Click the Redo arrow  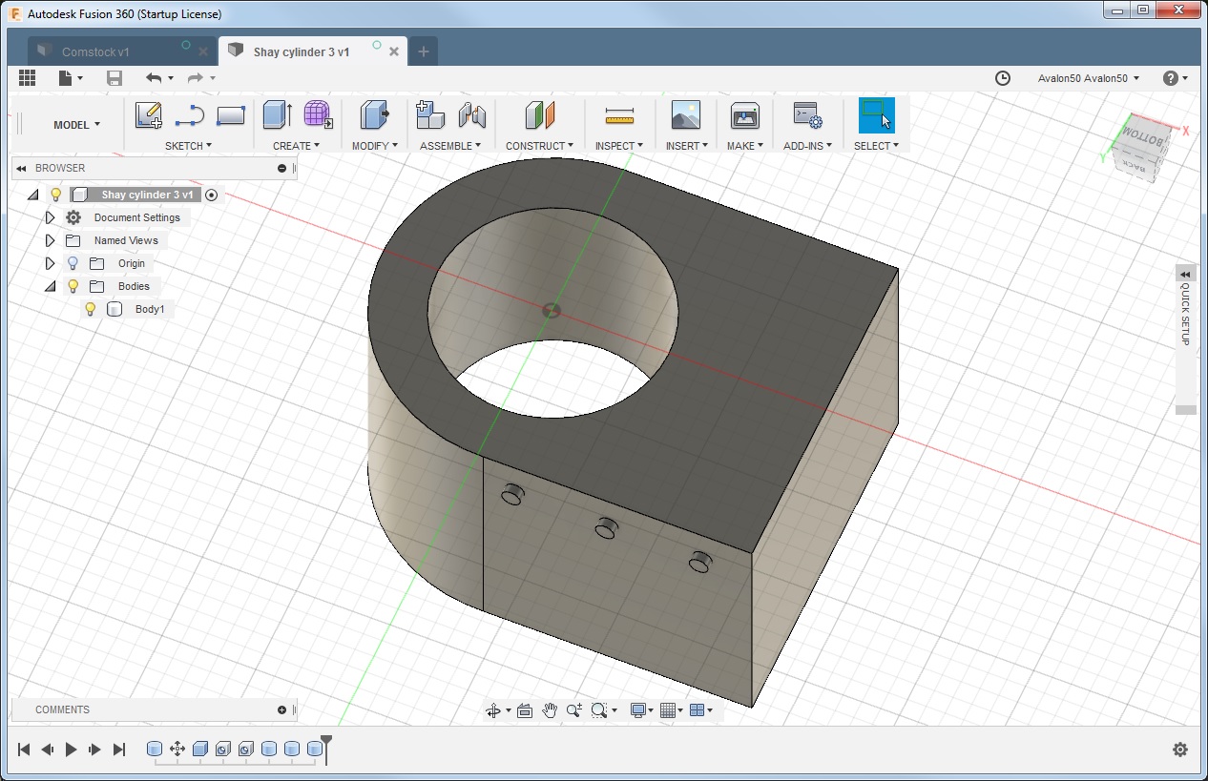coord(196,78)
